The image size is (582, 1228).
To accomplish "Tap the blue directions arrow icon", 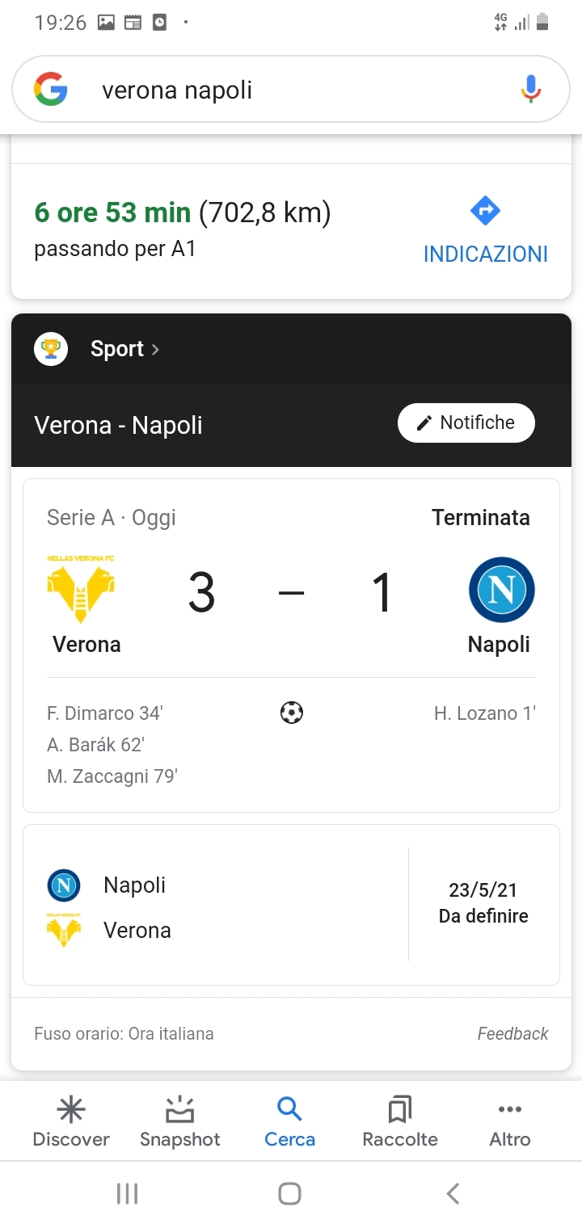I will click(485, 212).
